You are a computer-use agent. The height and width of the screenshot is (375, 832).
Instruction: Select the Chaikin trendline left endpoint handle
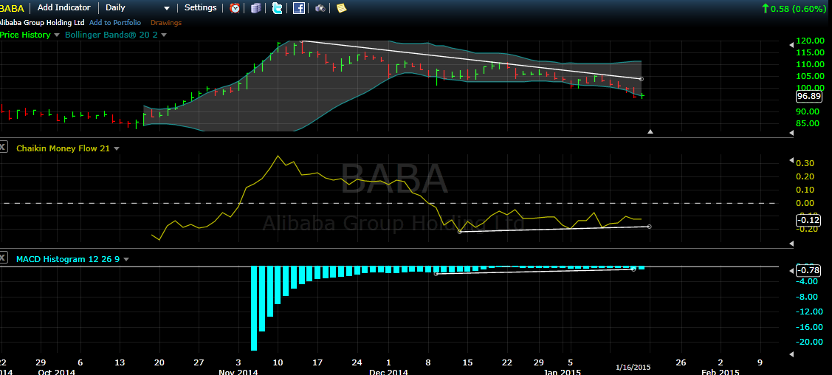pyautogui.click(x=459, y=232)
